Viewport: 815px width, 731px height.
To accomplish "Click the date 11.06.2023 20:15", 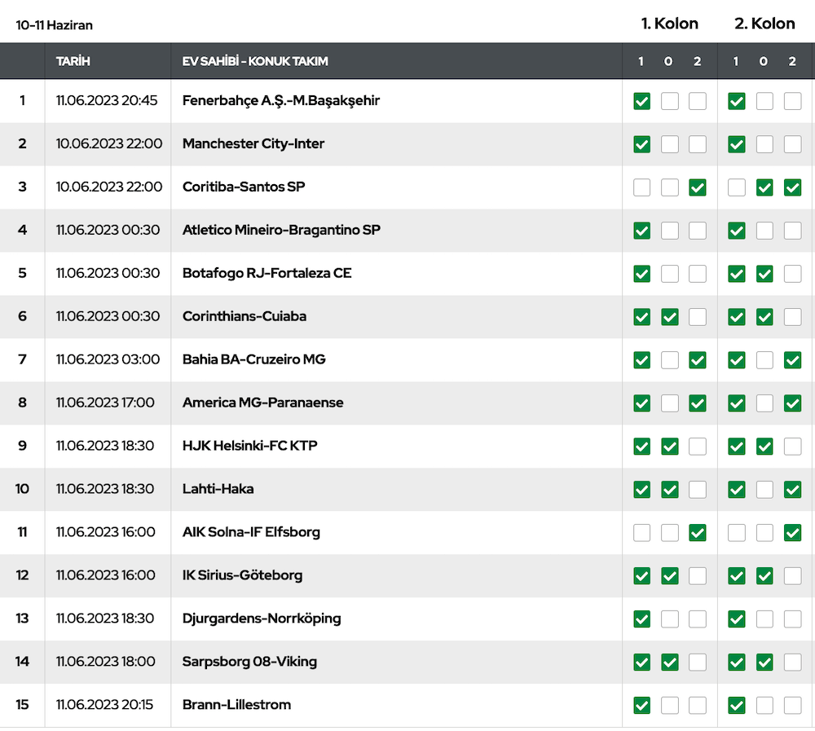I will 104,704.
